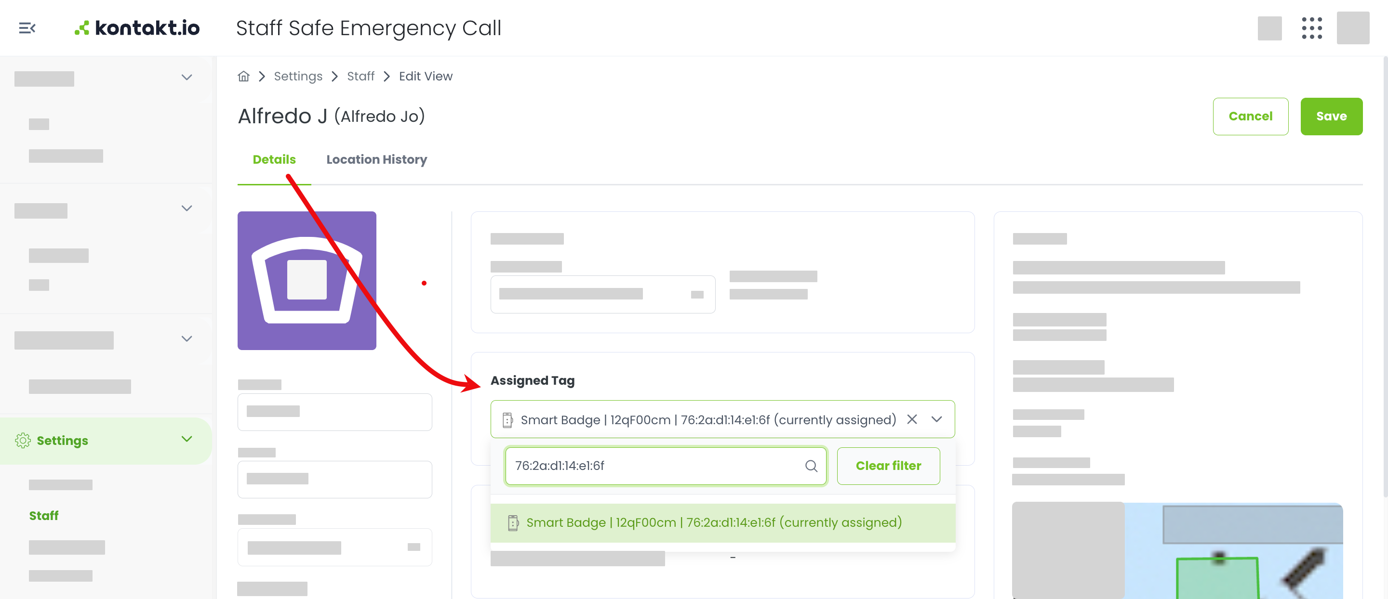Expand the first blurred sidebar section
Screen dimensions: 1388x599
click(x=187, y=78)
